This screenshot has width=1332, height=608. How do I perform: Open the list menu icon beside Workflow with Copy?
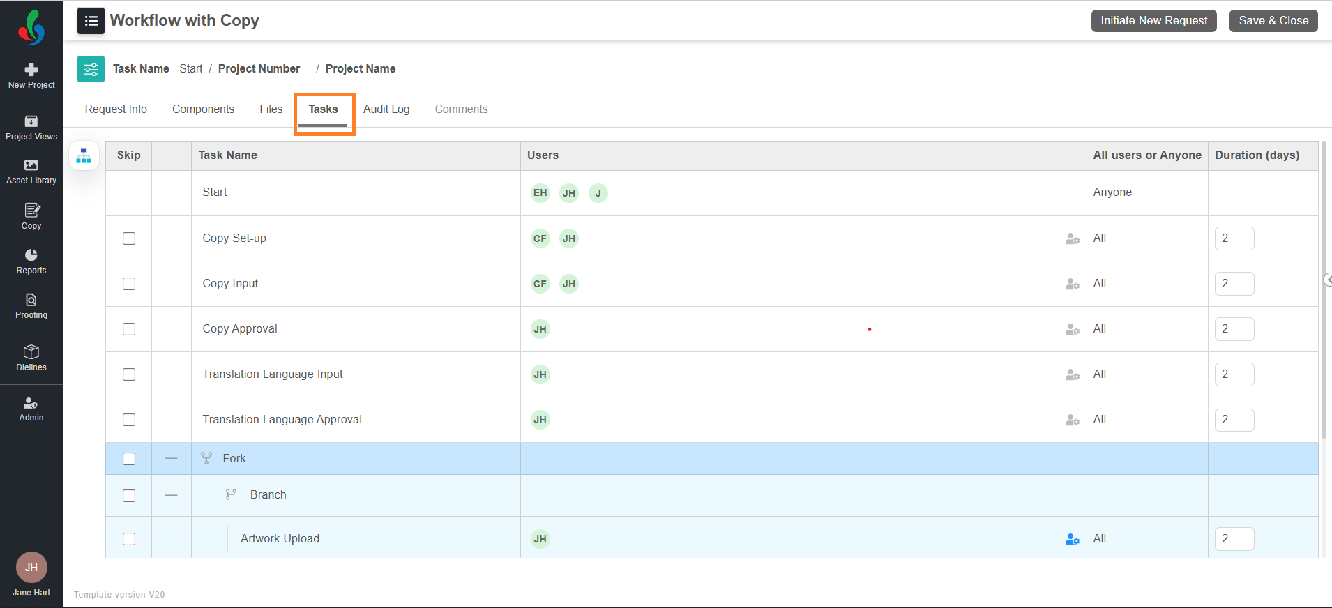91,21
